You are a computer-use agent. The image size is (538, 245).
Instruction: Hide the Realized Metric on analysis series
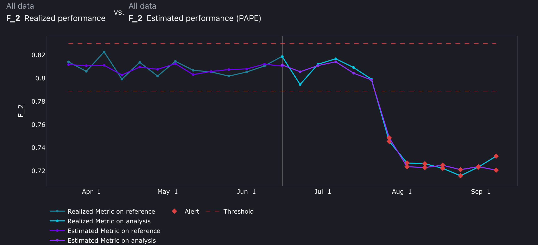coord(109,221)
